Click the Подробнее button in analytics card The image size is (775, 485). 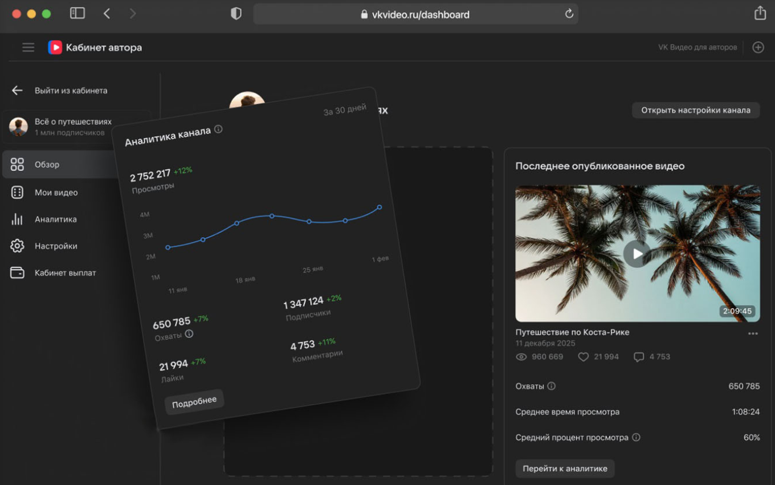(194, 402)
